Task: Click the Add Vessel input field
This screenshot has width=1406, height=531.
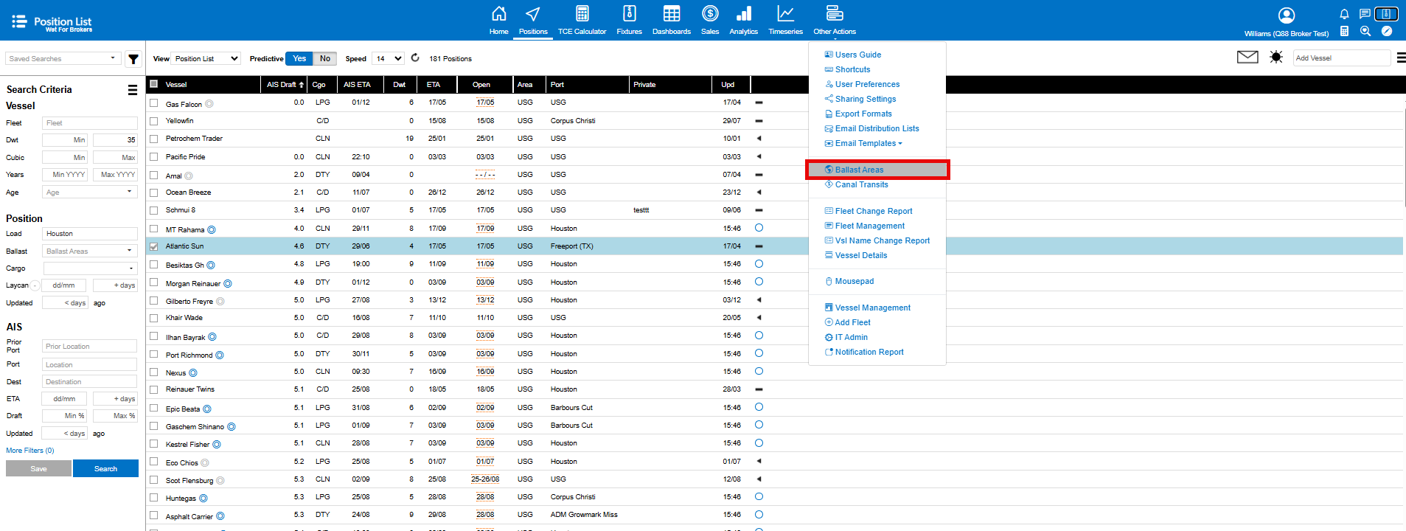Action: [1340, 58]
